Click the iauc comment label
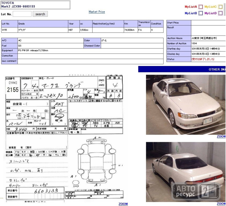 point(9,61)
